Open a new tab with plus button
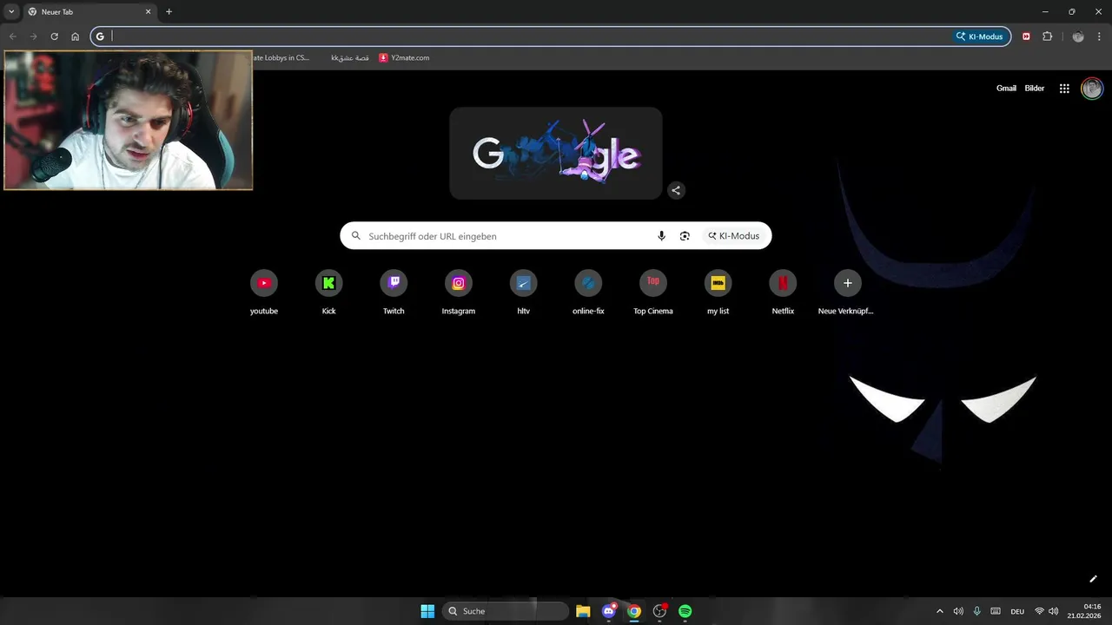This screenshot has height=625, width=1112. click(169, 12)
